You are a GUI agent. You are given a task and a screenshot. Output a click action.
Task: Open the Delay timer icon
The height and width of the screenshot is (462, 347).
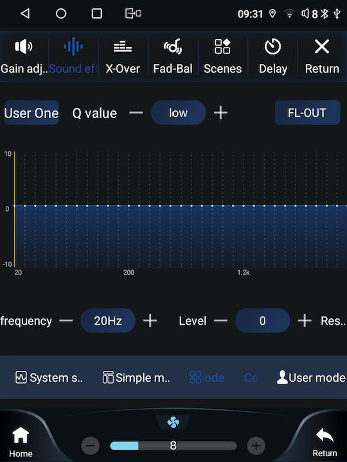(272, 47)
